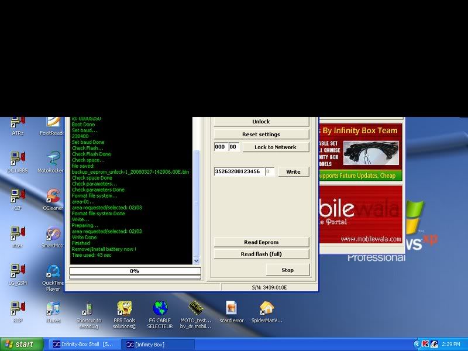Open the Infinity Box Team cable banner
This screenshot has height=351, width=468.
(360, 152)
